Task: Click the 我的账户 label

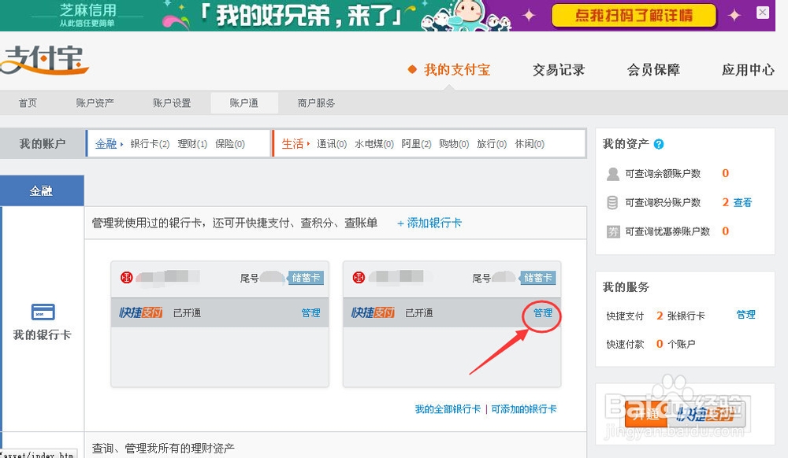Action: click(43, 143)
